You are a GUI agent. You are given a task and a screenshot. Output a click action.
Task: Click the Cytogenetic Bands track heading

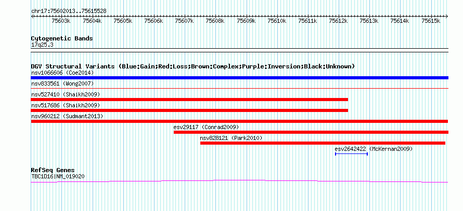pos(62,38)
